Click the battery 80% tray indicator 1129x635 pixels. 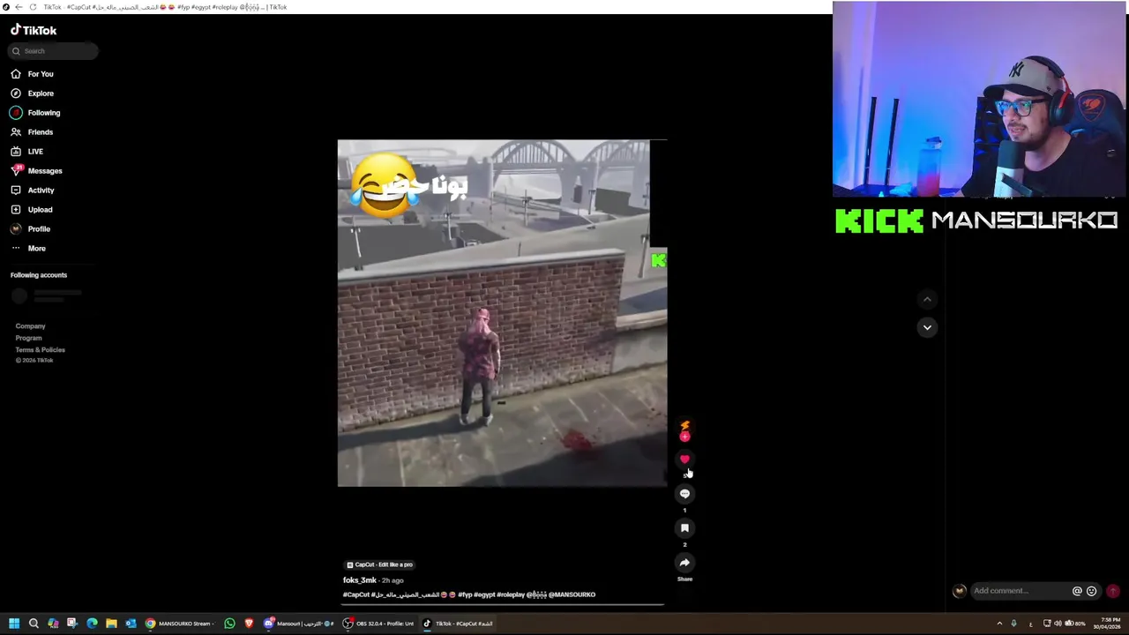click(x=1075, y=624)
